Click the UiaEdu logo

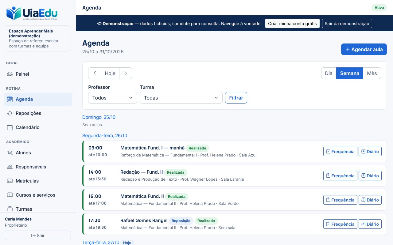32,13
